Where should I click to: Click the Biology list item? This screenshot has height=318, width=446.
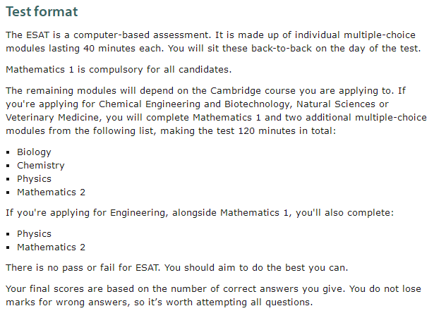[x=34, y=152]
